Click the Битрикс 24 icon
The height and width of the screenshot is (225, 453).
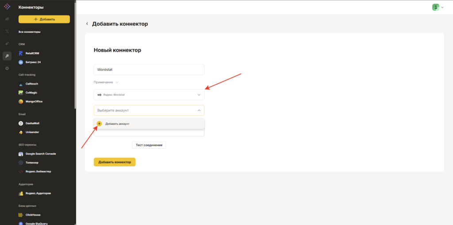(21, 62)
